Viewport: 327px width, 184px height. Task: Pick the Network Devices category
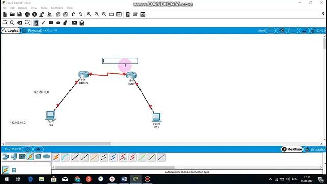6,156
